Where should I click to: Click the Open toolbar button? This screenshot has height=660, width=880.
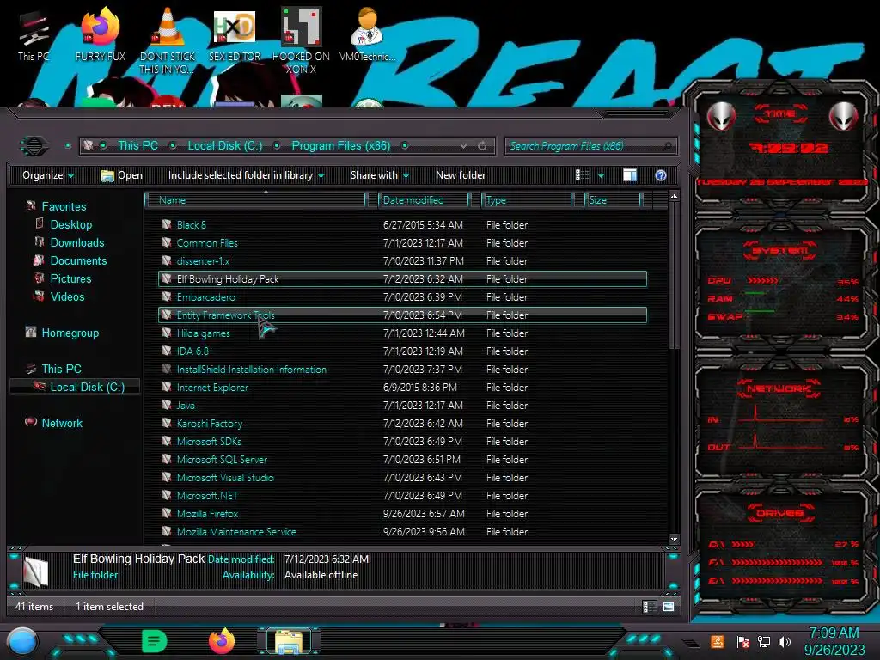tap(121, 175)
